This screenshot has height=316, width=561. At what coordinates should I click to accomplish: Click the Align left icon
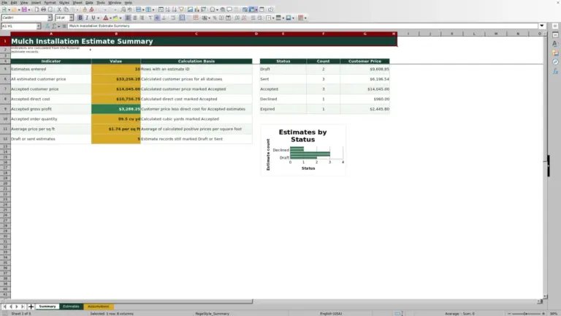pos(128,18)
